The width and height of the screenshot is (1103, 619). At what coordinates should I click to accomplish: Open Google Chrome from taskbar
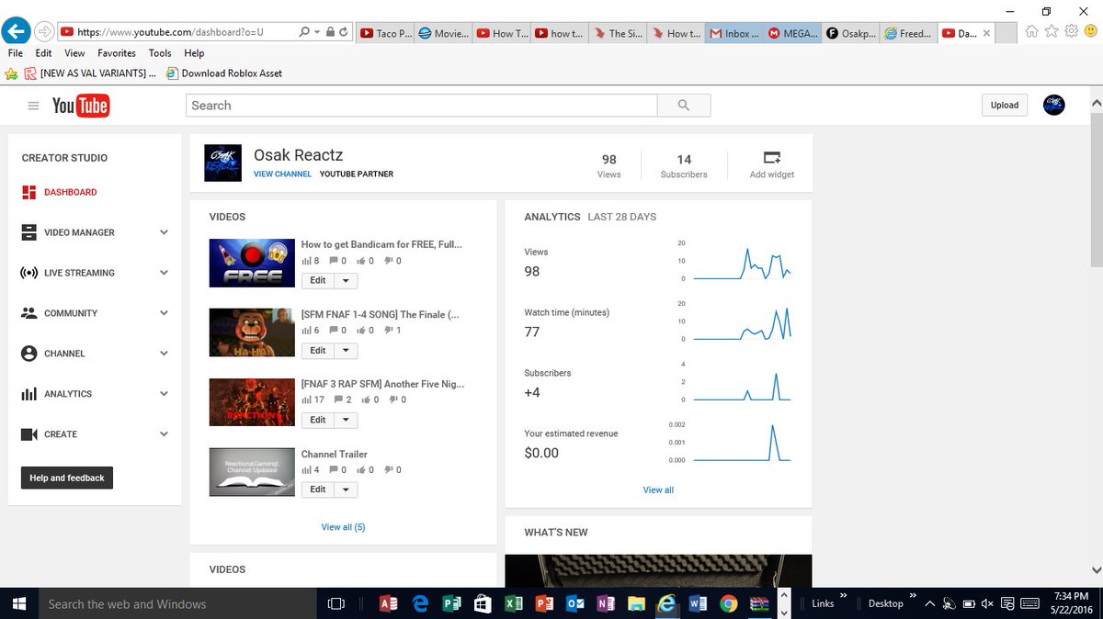729,603
